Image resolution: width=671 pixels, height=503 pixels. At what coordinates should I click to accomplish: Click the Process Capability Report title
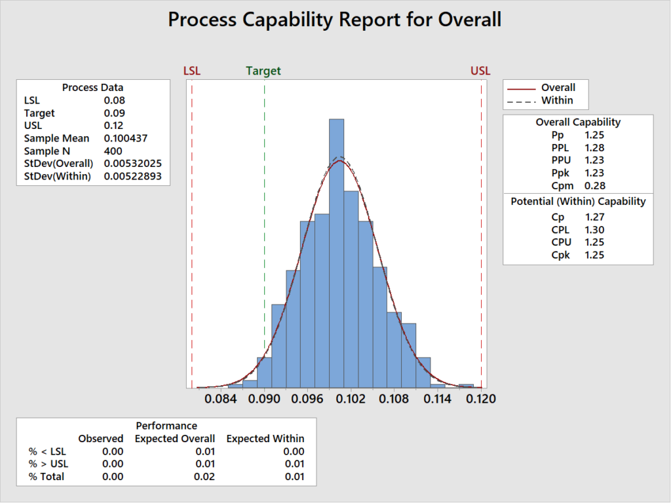[334, 20]
